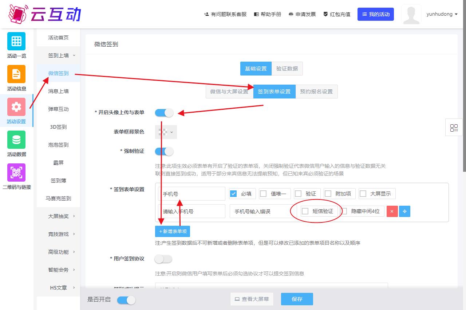
Task: Select the 预约报名设置 tab
Action: pos(316,92)
